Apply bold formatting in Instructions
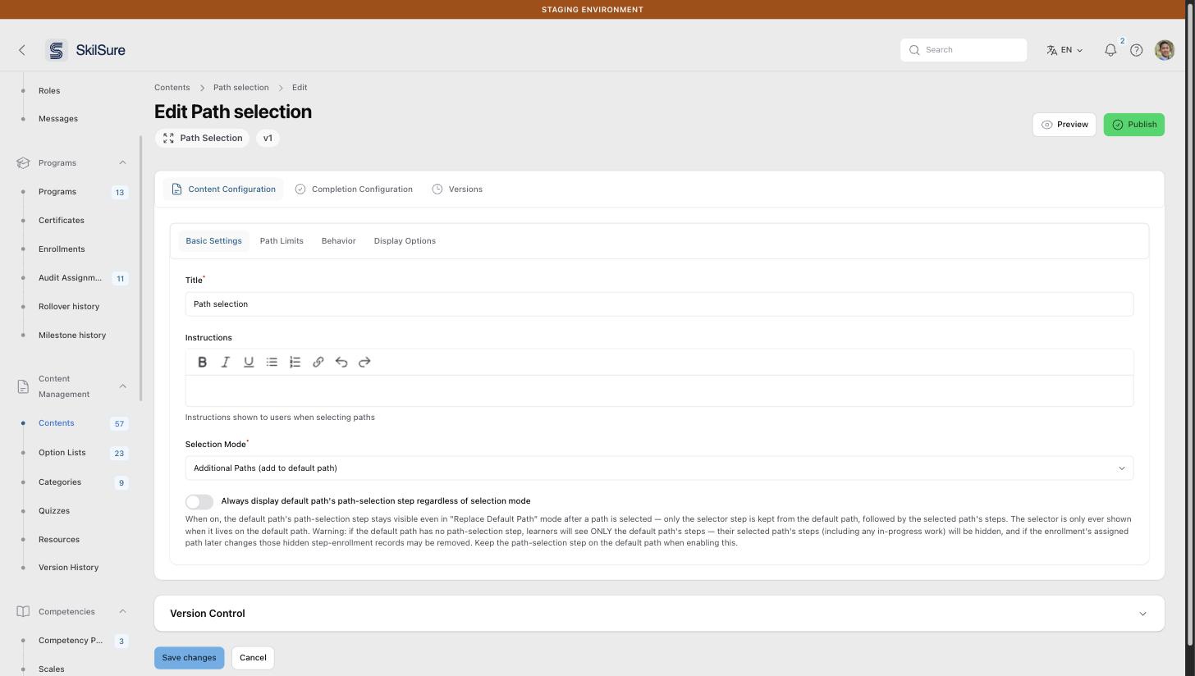The height and width of the screenshot is (676, 1195). point(202,362)
